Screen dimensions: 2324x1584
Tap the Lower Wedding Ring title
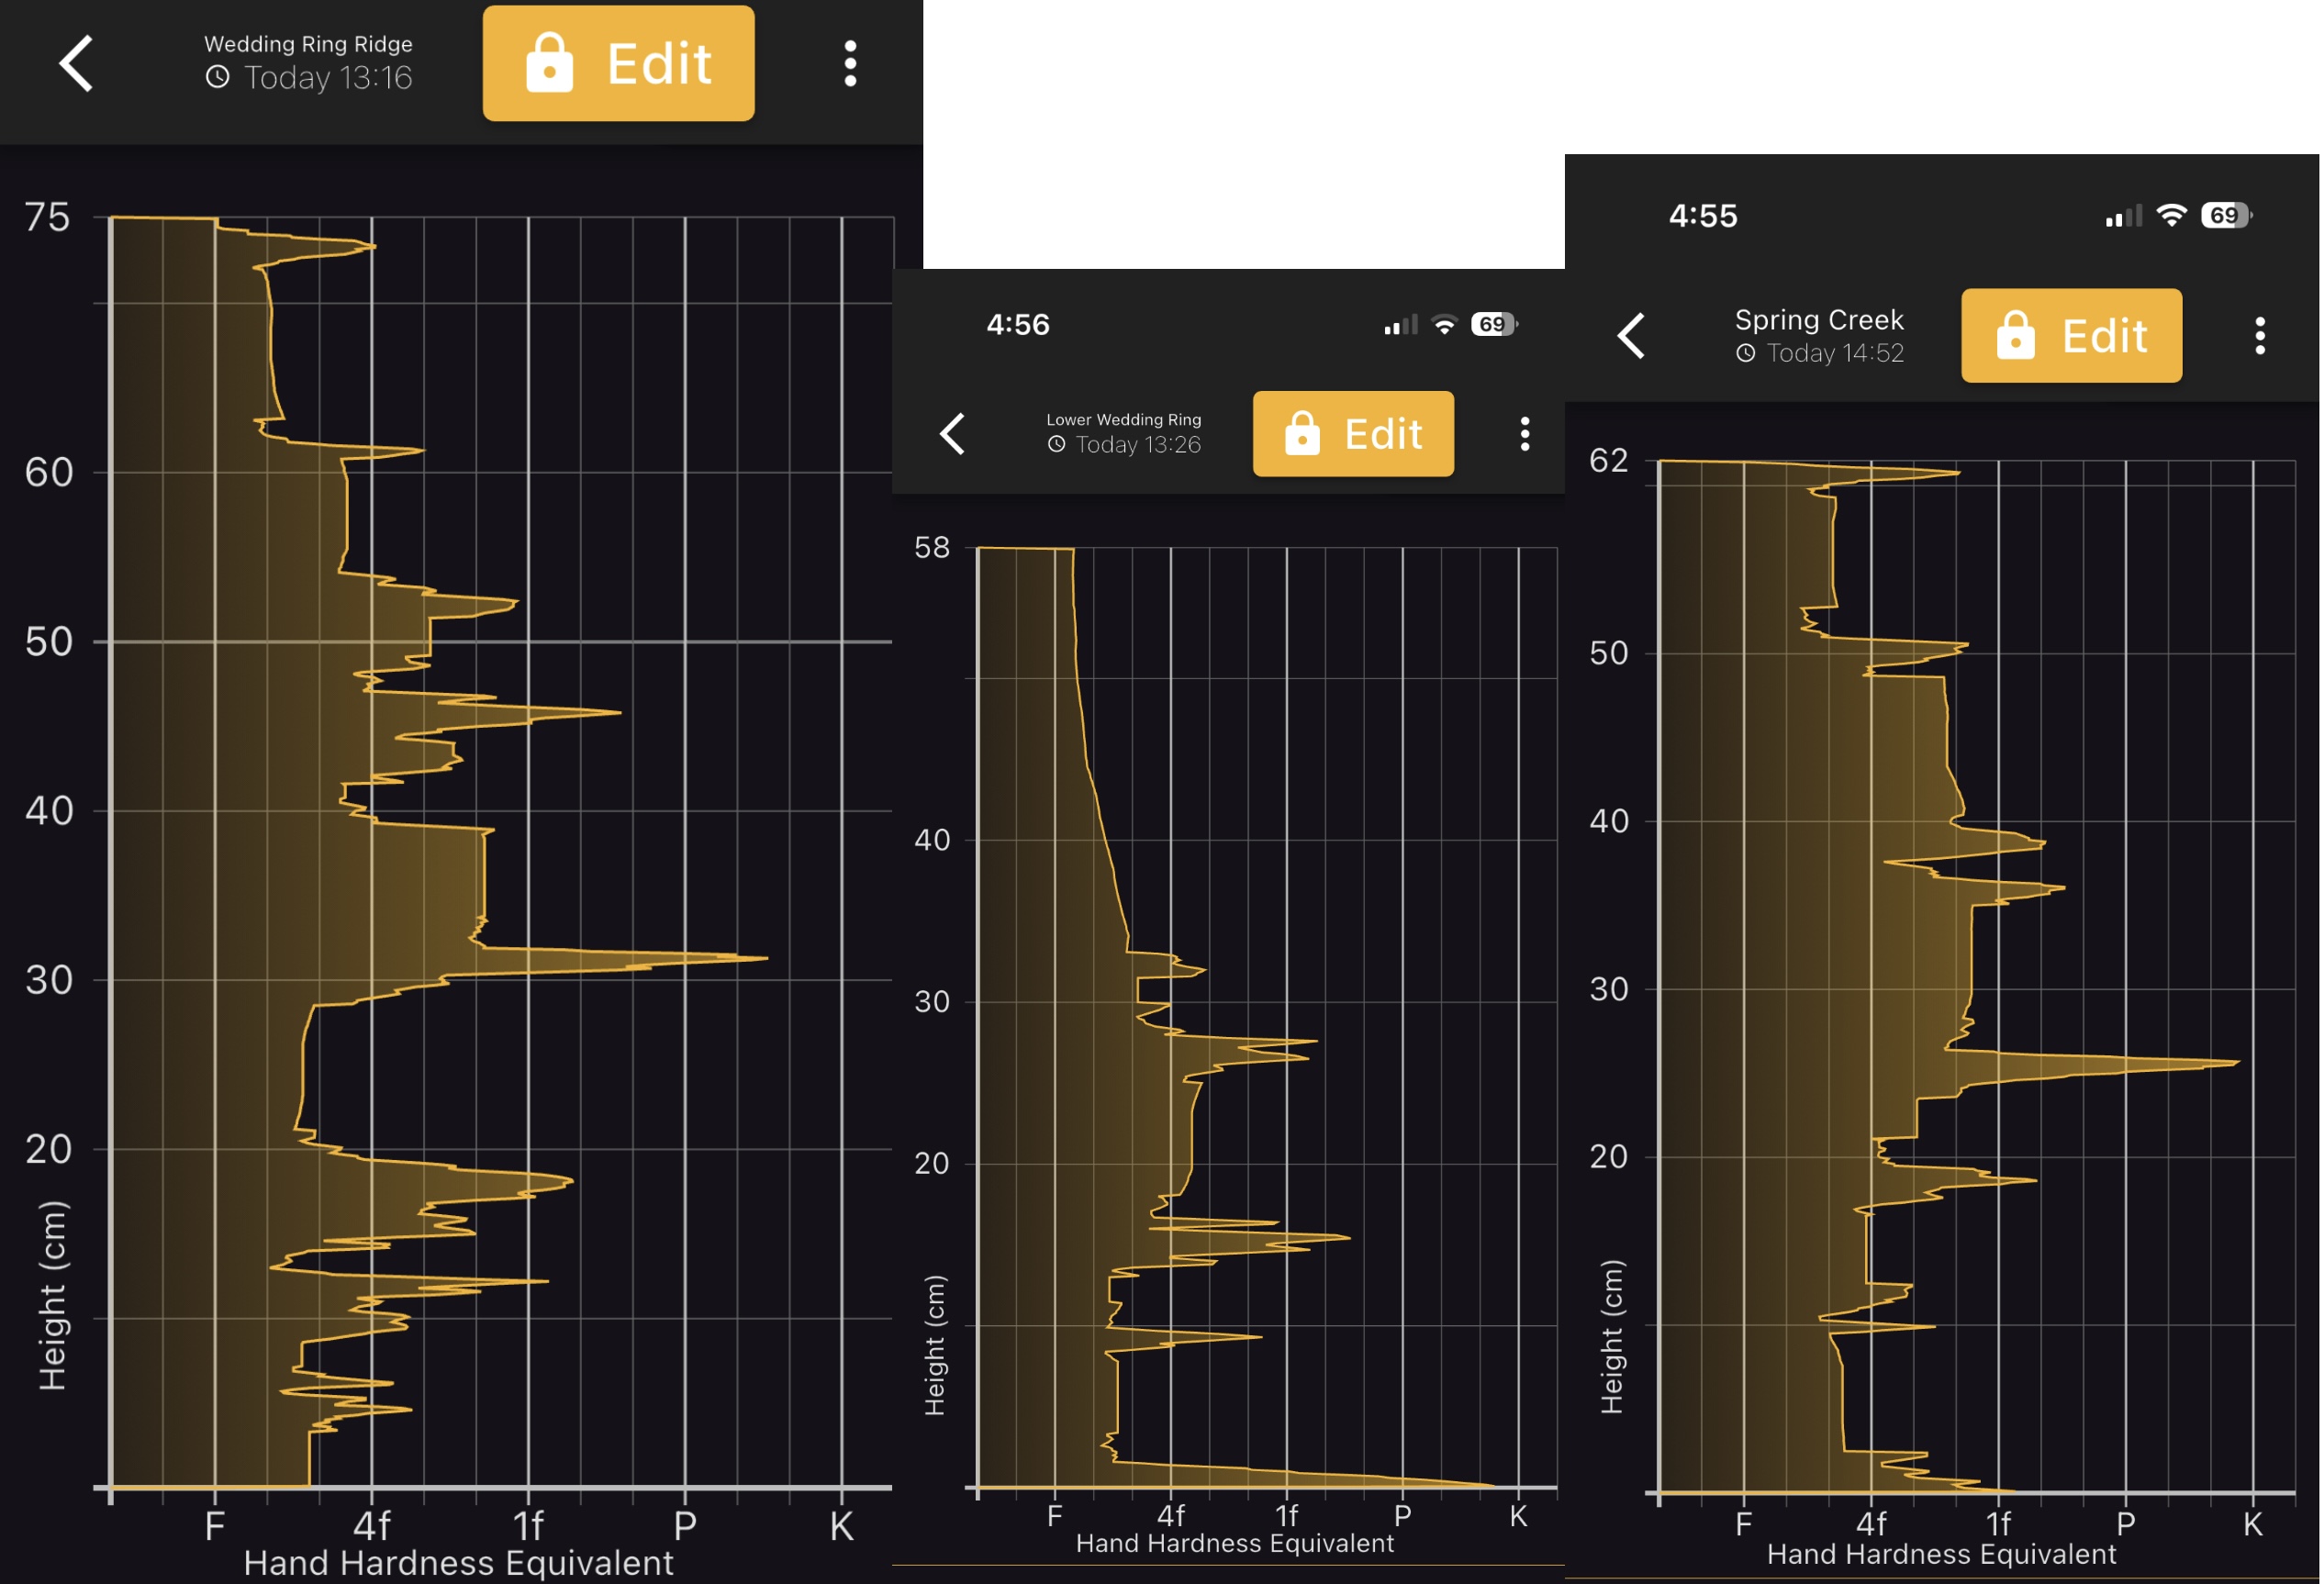coord(1123,420)
